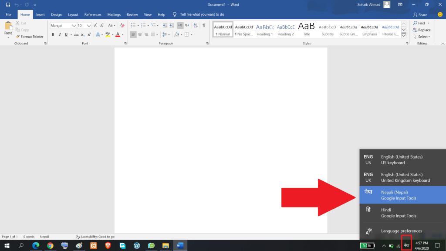Apply the Heading 1 style thumbnail
This screenshot has height=251, width=446.
tap(264, 30)
